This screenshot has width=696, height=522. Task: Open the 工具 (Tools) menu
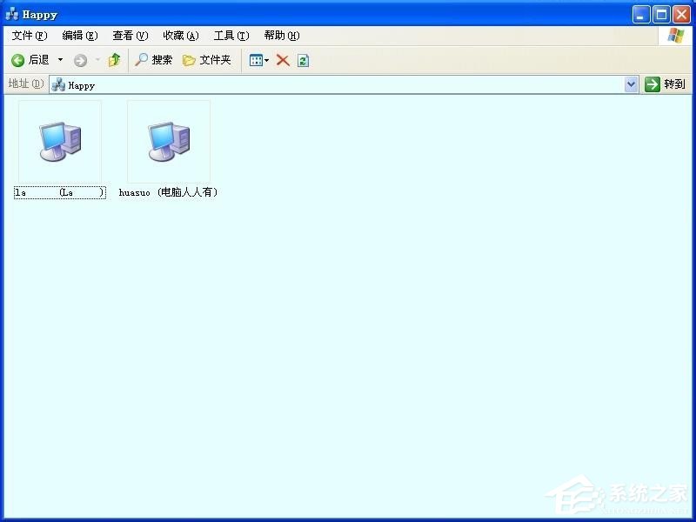[x=230, y=36]
